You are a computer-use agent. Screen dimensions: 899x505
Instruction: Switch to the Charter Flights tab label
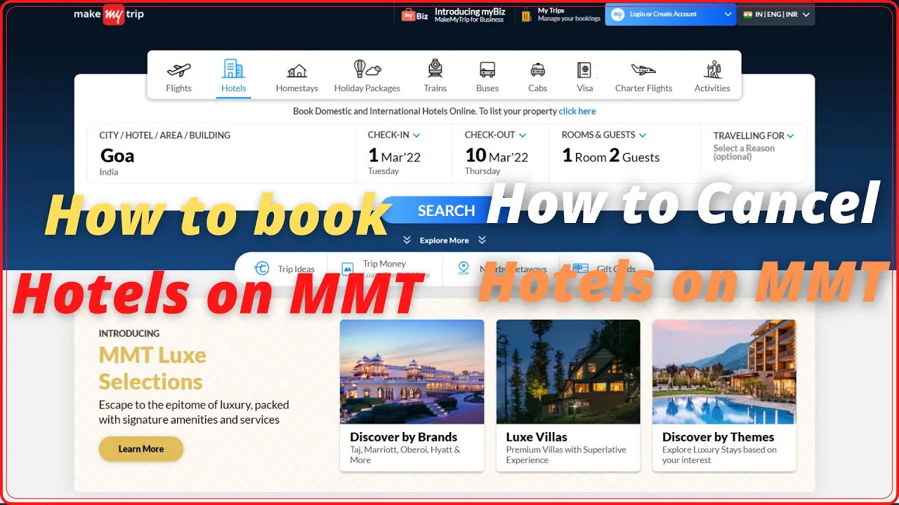pyautogui.click(x=643, y=88)
